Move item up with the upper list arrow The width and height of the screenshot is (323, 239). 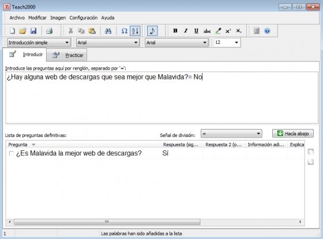pyautogui.click(x=311, y=152)
